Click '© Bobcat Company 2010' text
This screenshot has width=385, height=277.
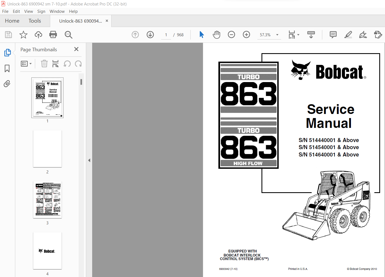coord(362,269)
